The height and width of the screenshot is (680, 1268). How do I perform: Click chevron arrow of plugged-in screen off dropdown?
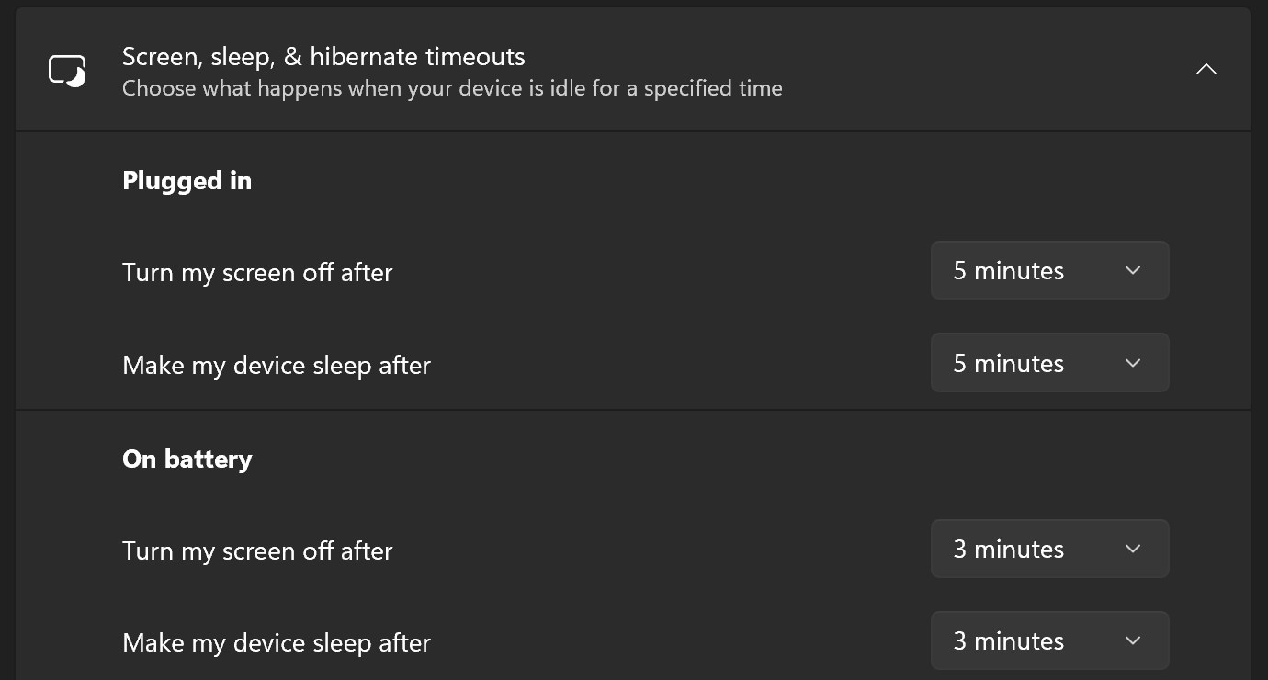click(x=1133, y=271)
